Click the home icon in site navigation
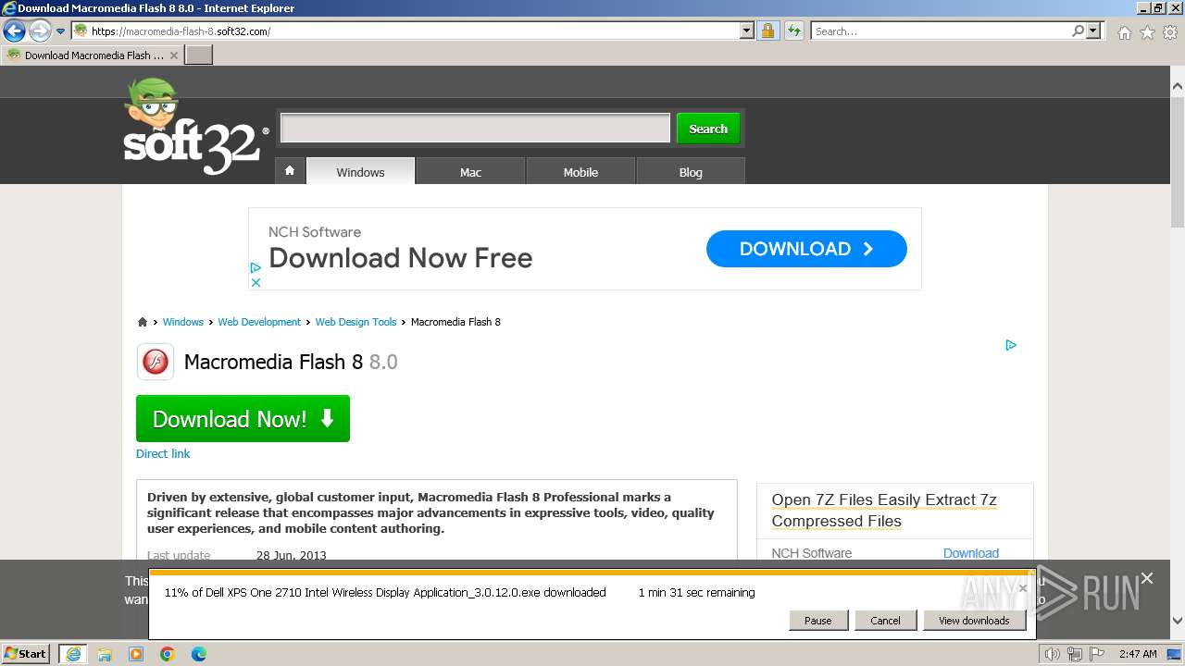The width and height of the screenshot is (1185, 666). click(x=290, y=171)
